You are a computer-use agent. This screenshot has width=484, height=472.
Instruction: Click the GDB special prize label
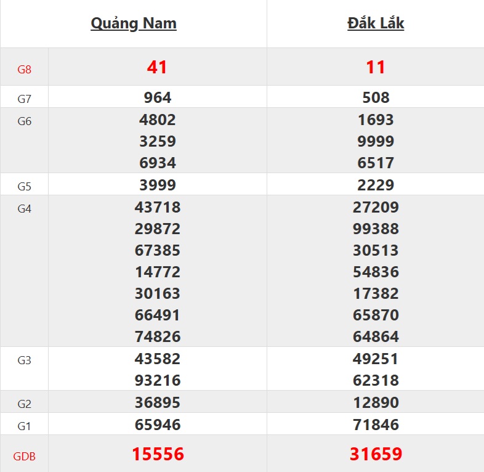24,457
